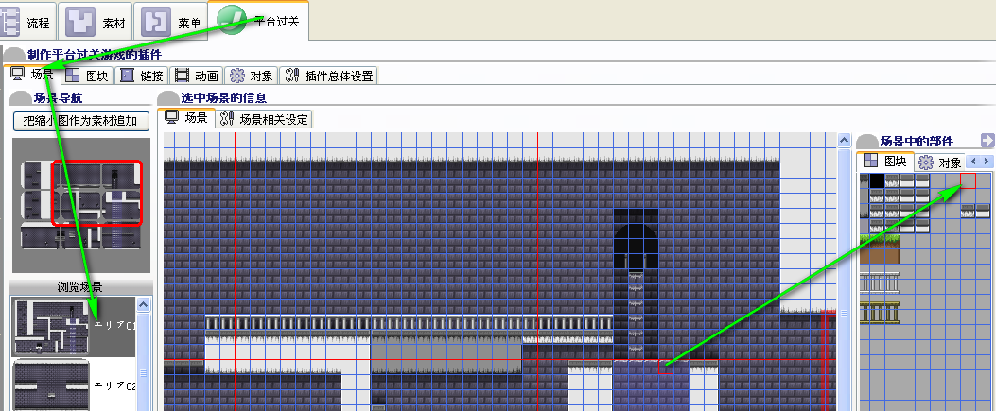Click the arrow icon beside 场景中的部件

click(x=987, y=140)
